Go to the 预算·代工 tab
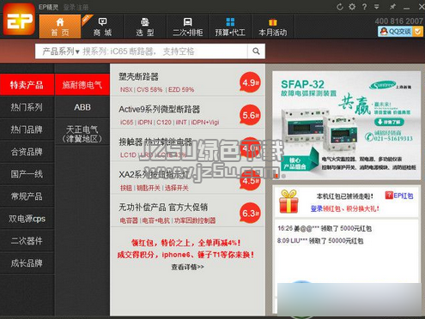This screenshot has height=319, width=425. (230, 27)
